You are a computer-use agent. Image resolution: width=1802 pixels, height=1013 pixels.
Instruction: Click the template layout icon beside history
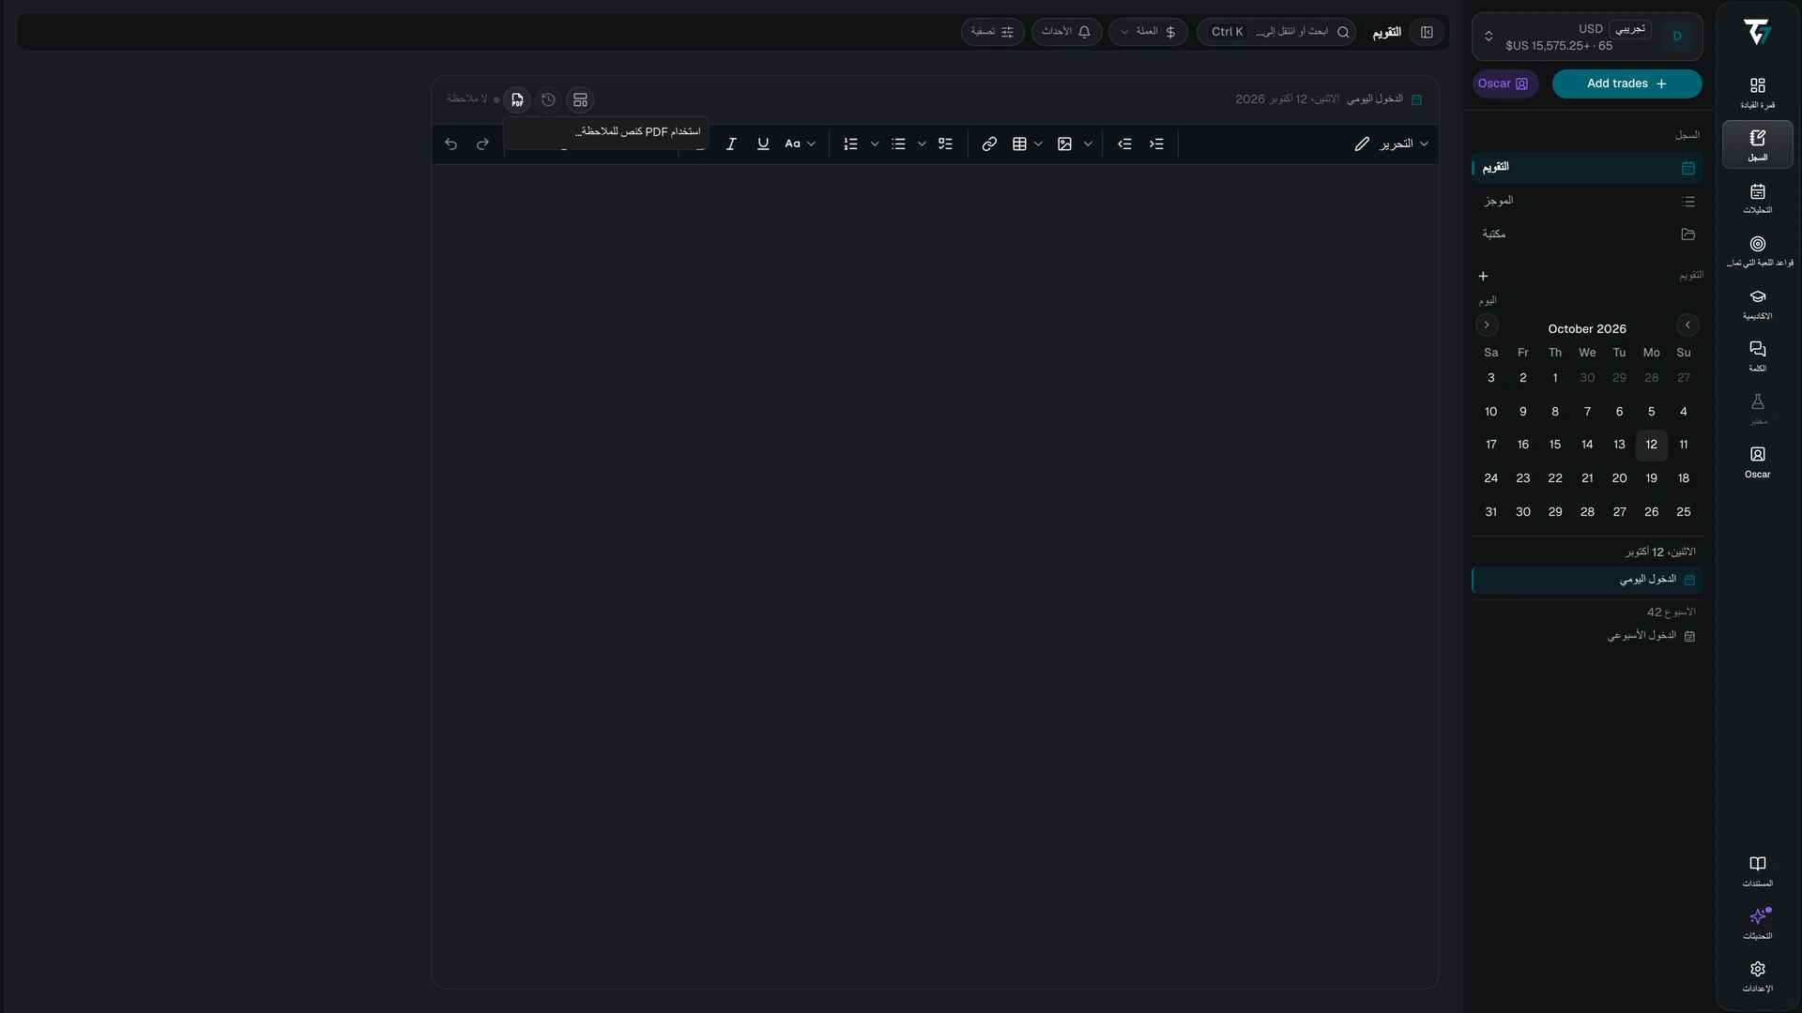(580, 99)
